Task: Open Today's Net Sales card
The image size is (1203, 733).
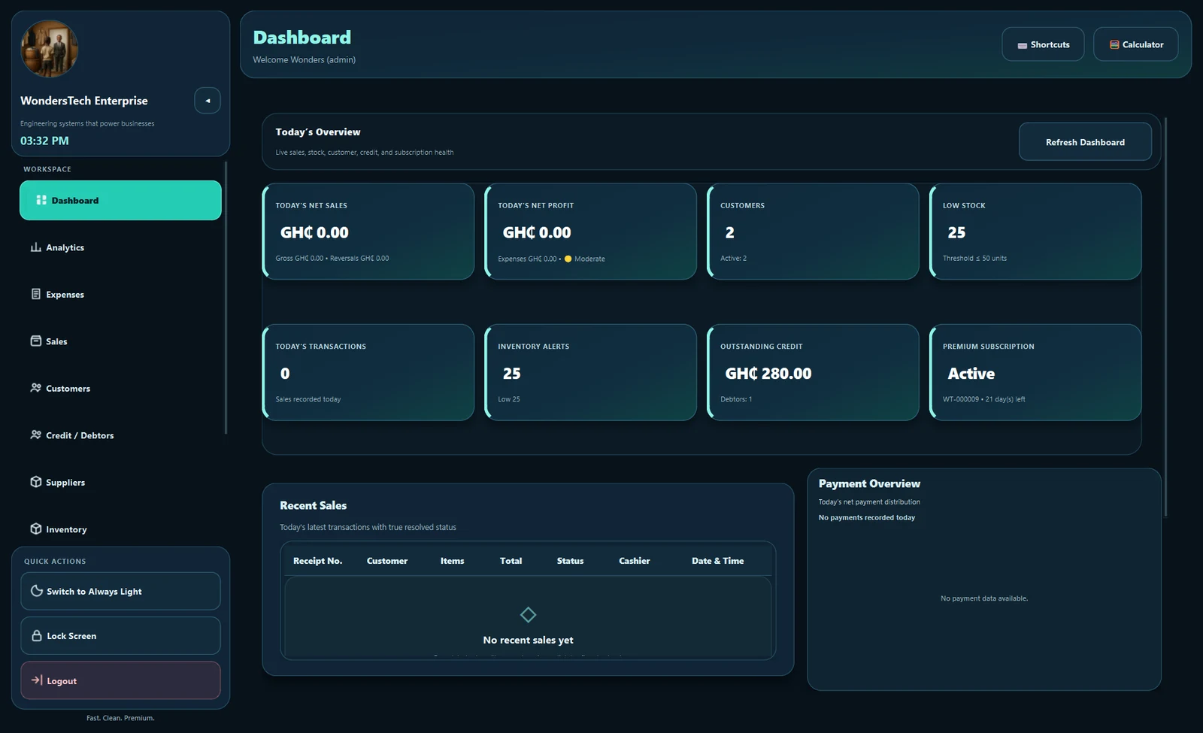Action: click(368, 232)
